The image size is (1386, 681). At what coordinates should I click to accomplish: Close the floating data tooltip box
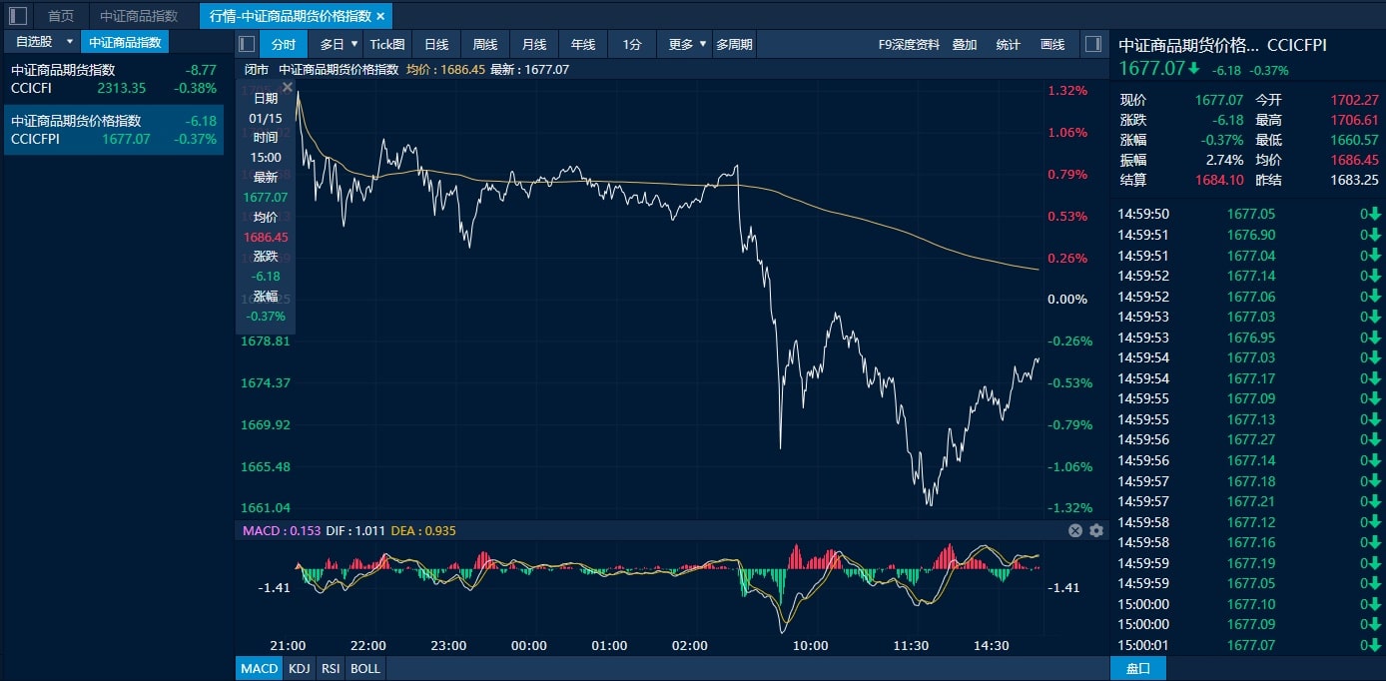click(x=288, y=88)
